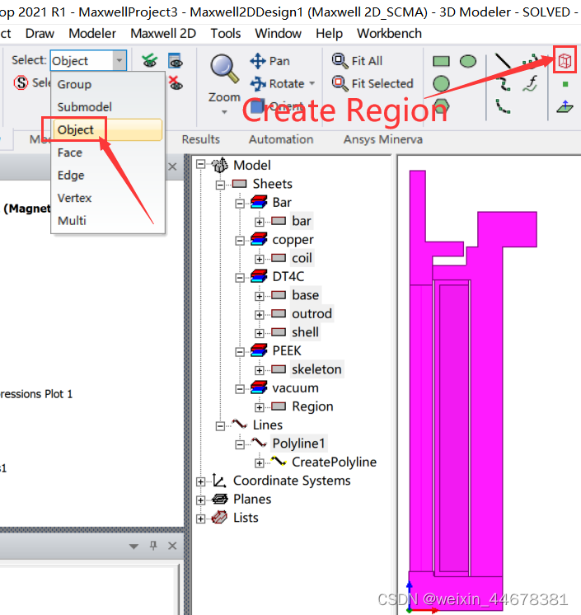
Task: Select the Draw Ellipse tool
Action: tap(468, 61)
